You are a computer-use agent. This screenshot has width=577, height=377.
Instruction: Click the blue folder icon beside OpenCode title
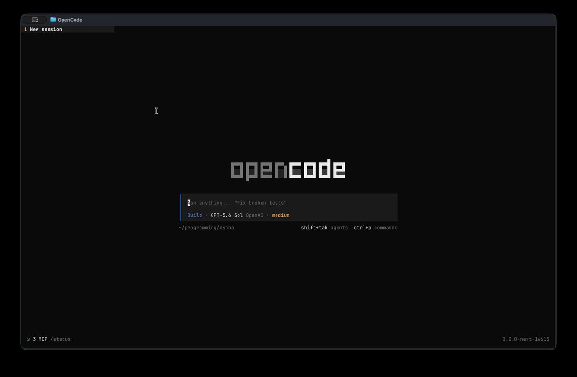pyautogui.click(x=53, y=20)
